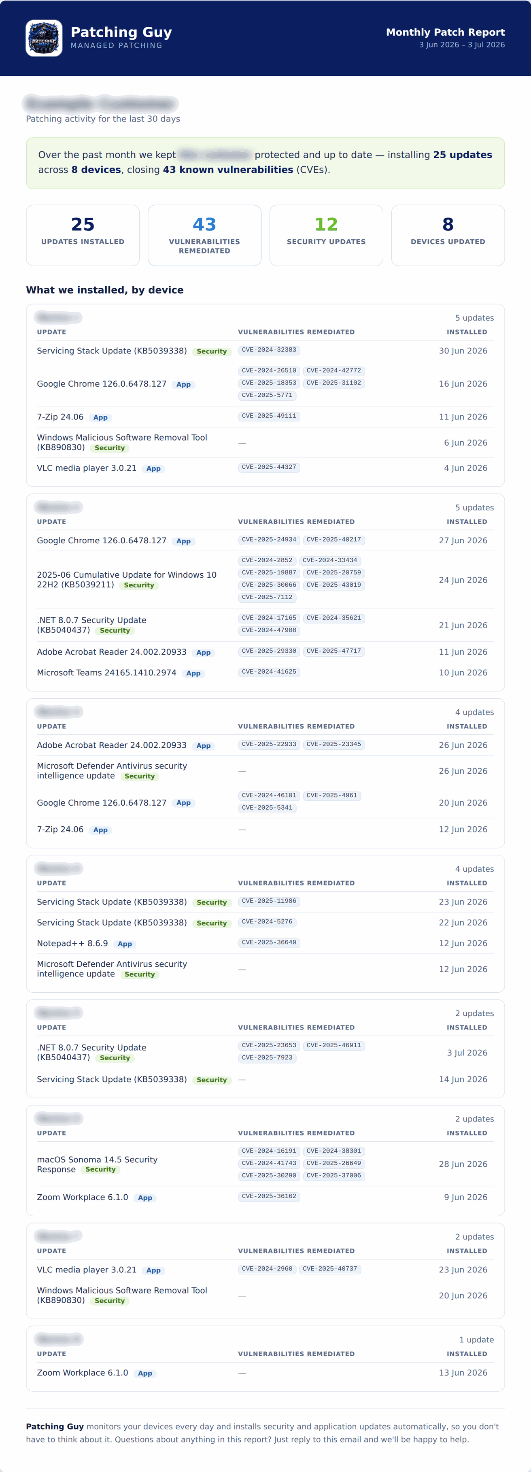Select the CVE-2025-36649 tag
This screenshot has height=1472, width=531.
coord(269,943)
